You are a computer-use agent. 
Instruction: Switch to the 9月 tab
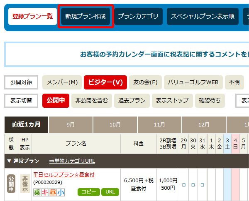(x=71, y=125)
